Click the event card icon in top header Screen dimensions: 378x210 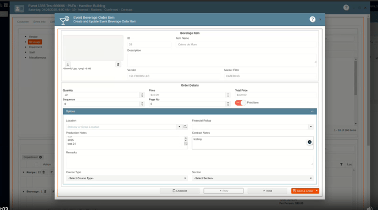click(19, 9)
